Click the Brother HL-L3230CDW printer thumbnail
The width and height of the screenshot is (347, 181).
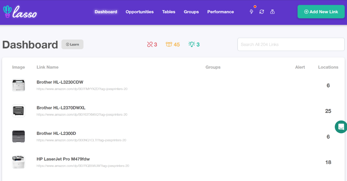19,85
